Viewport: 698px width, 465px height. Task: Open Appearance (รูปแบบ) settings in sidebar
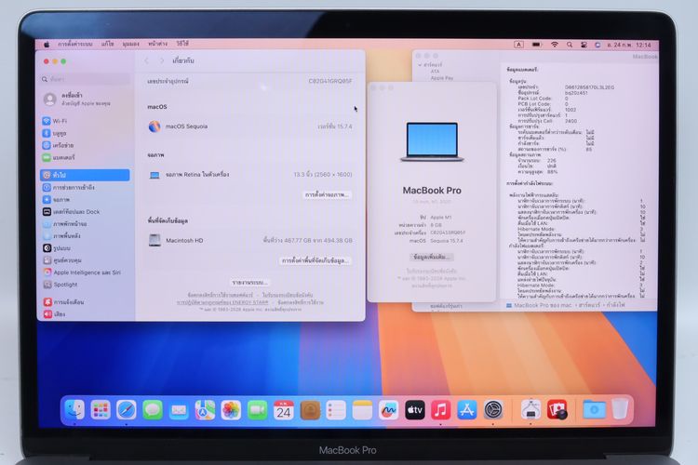(57, 248)
